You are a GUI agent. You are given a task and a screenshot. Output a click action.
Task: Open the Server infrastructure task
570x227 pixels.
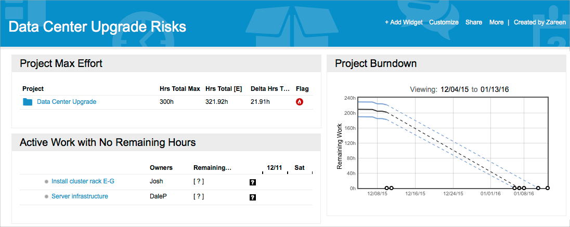(80, 196)
